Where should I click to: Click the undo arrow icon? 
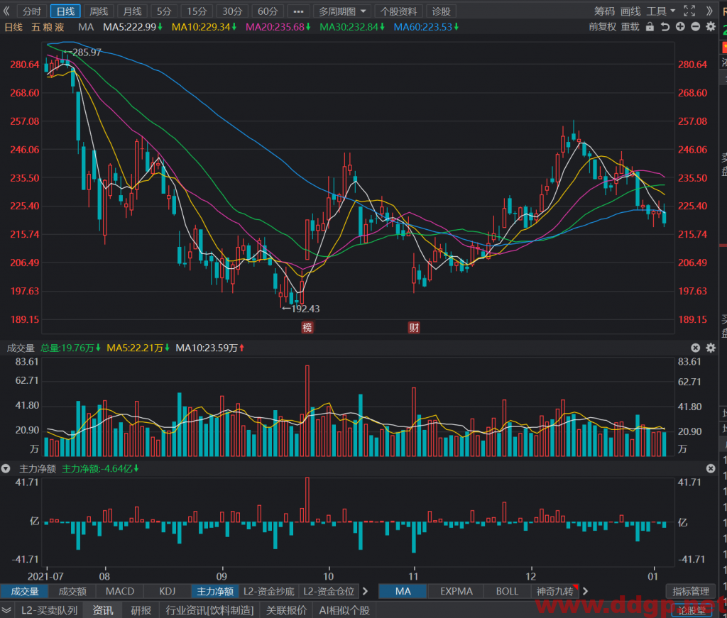[x=665, y=27]
